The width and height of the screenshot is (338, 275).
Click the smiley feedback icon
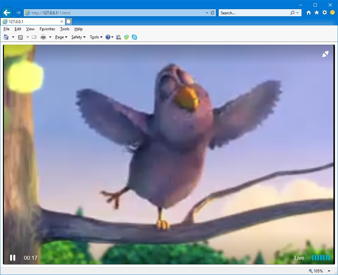pos(332,12)
